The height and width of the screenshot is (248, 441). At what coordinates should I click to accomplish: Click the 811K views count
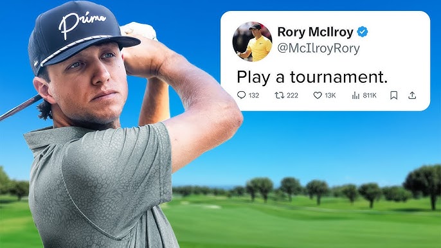(369, 95)
